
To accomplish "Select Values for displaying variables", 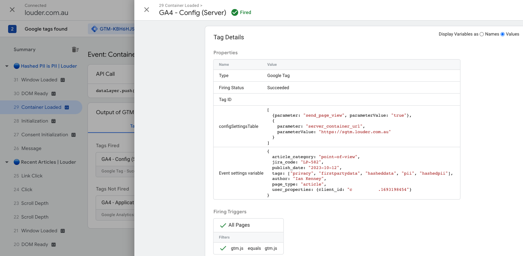I will [x=502, y=34].
